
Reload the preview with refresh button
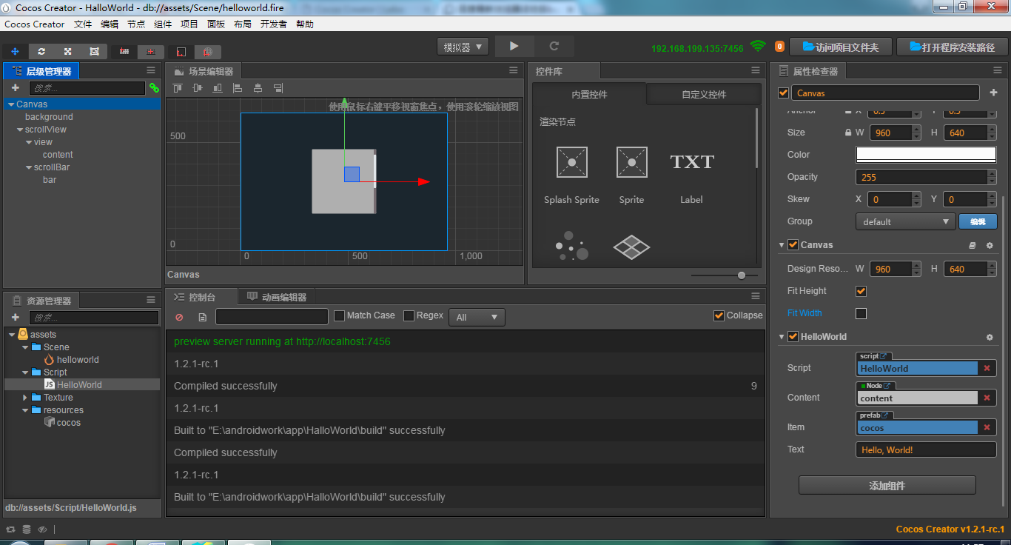coord(554,46)
